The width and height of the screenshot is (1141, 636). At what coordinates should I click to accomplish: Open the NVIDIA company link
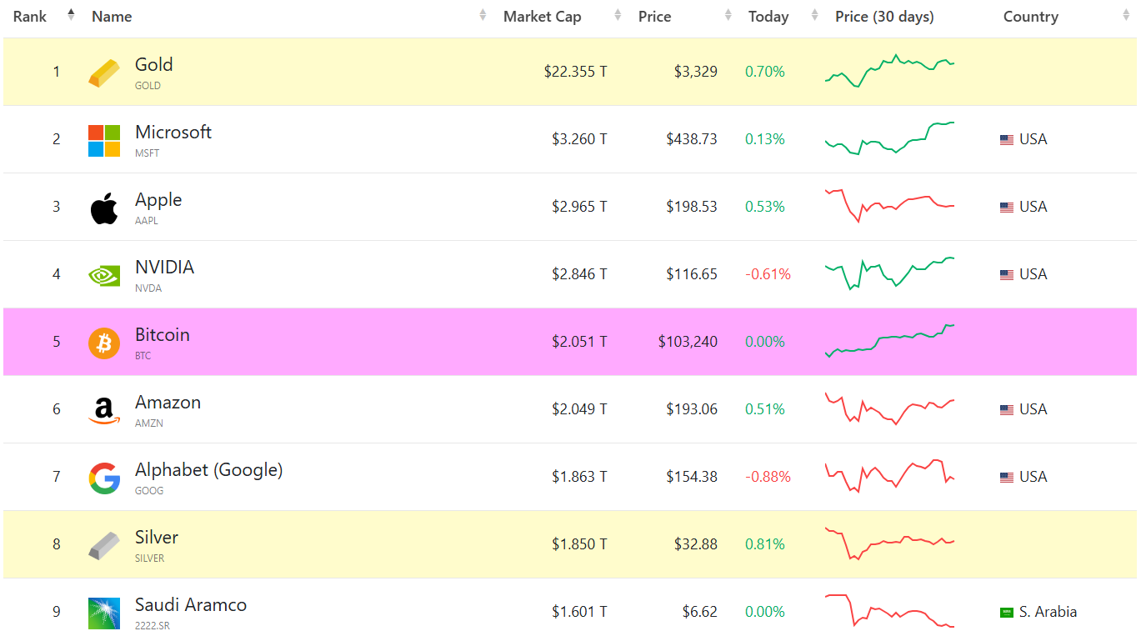164,267
